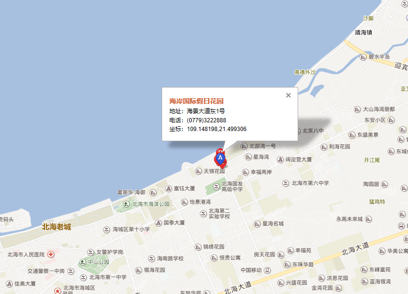
Task: Click the 北海市海滨公园 park icon
Action: [x=126, y=204]
